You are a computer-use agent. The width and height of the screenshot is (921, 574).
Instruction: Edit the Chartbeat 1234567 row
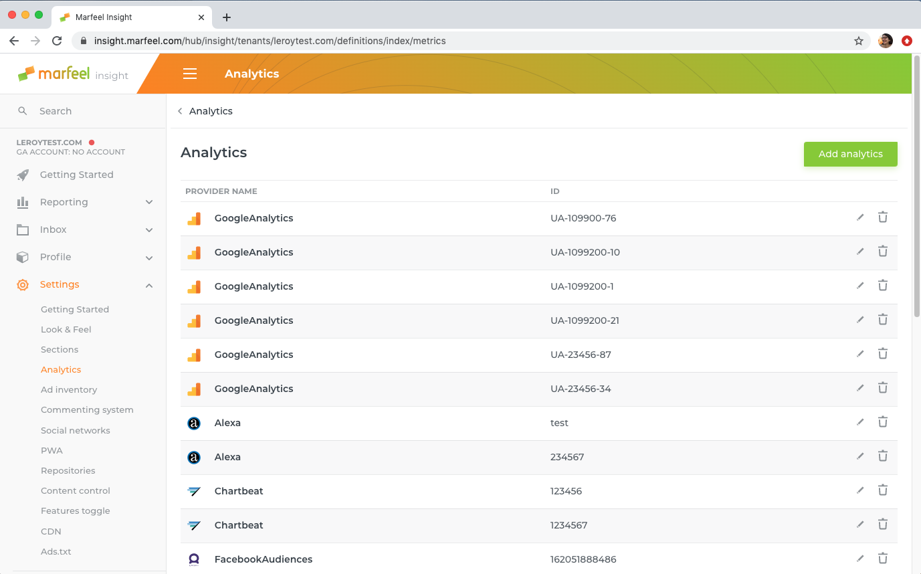click(860, 524)
